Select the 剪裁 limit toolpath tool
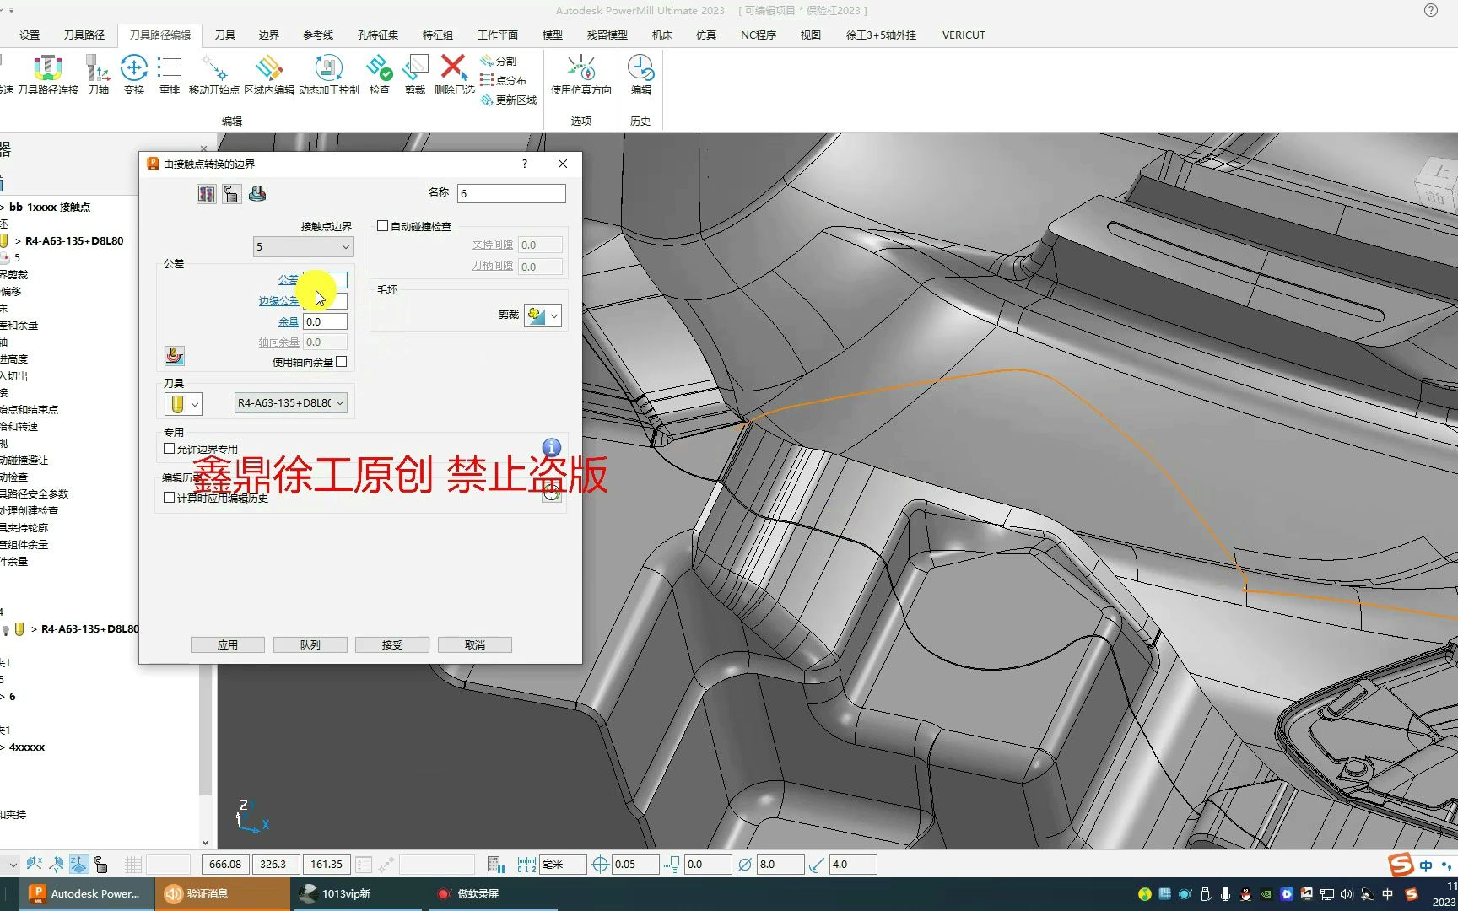Viewport: 1458px width, 911px height. pyautogui.click(x=414, y=74)
